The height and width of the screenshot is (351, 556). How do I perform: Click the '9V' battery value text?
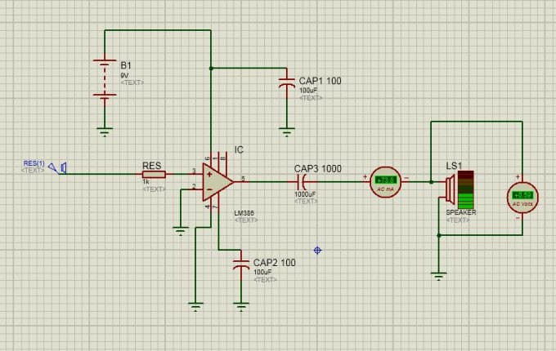coord(124,75)
